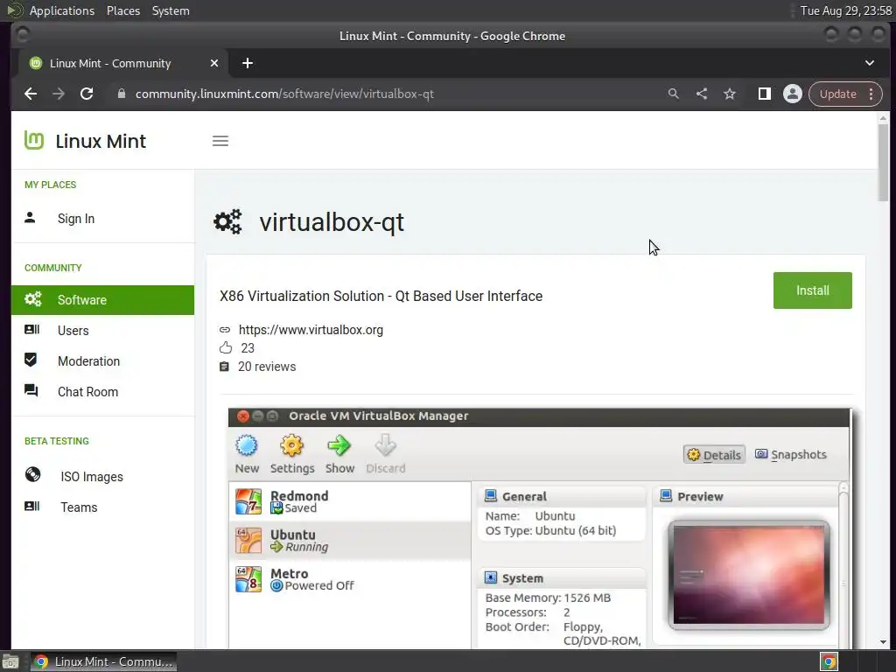Viewport: 896px width, 672px height.
Task: View site security lock info
Action: point(121,94)
